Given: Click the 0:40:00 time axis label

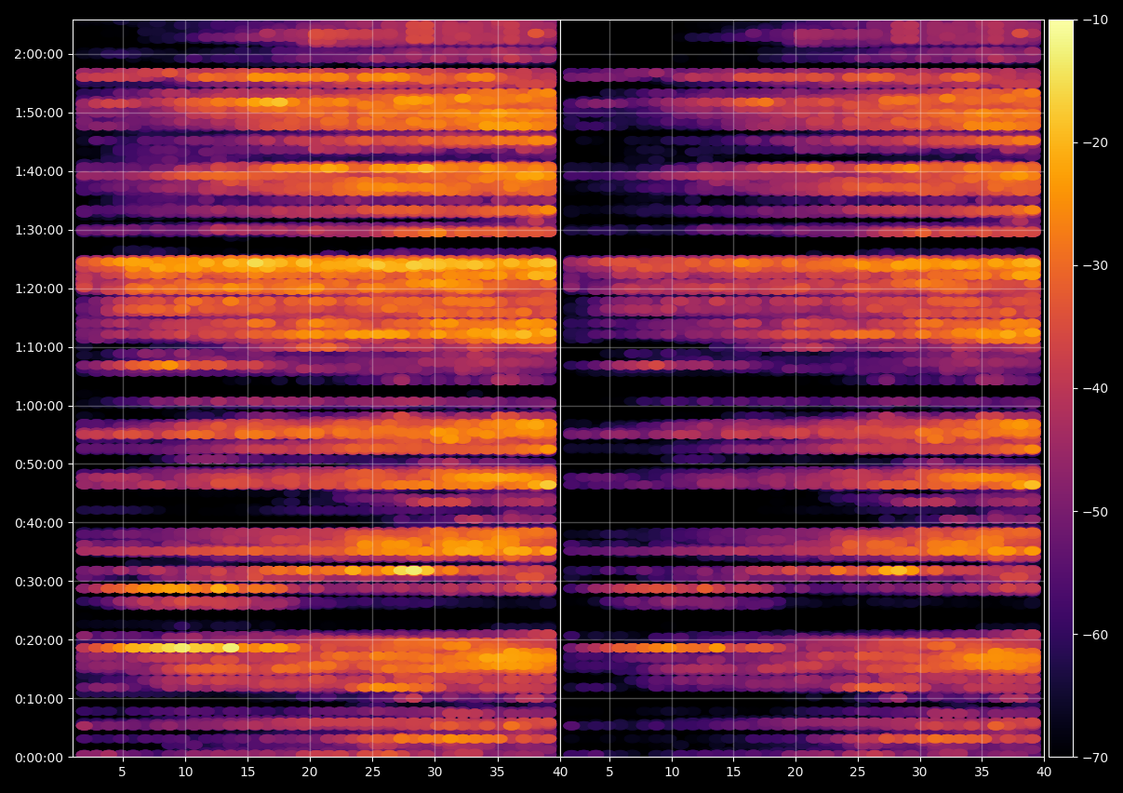Looking at the screenshot, I should pos(38,523).
